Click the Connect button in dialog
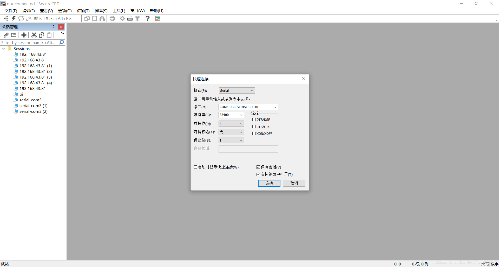This screenshot has width=499, height=267. pos(269,183)
